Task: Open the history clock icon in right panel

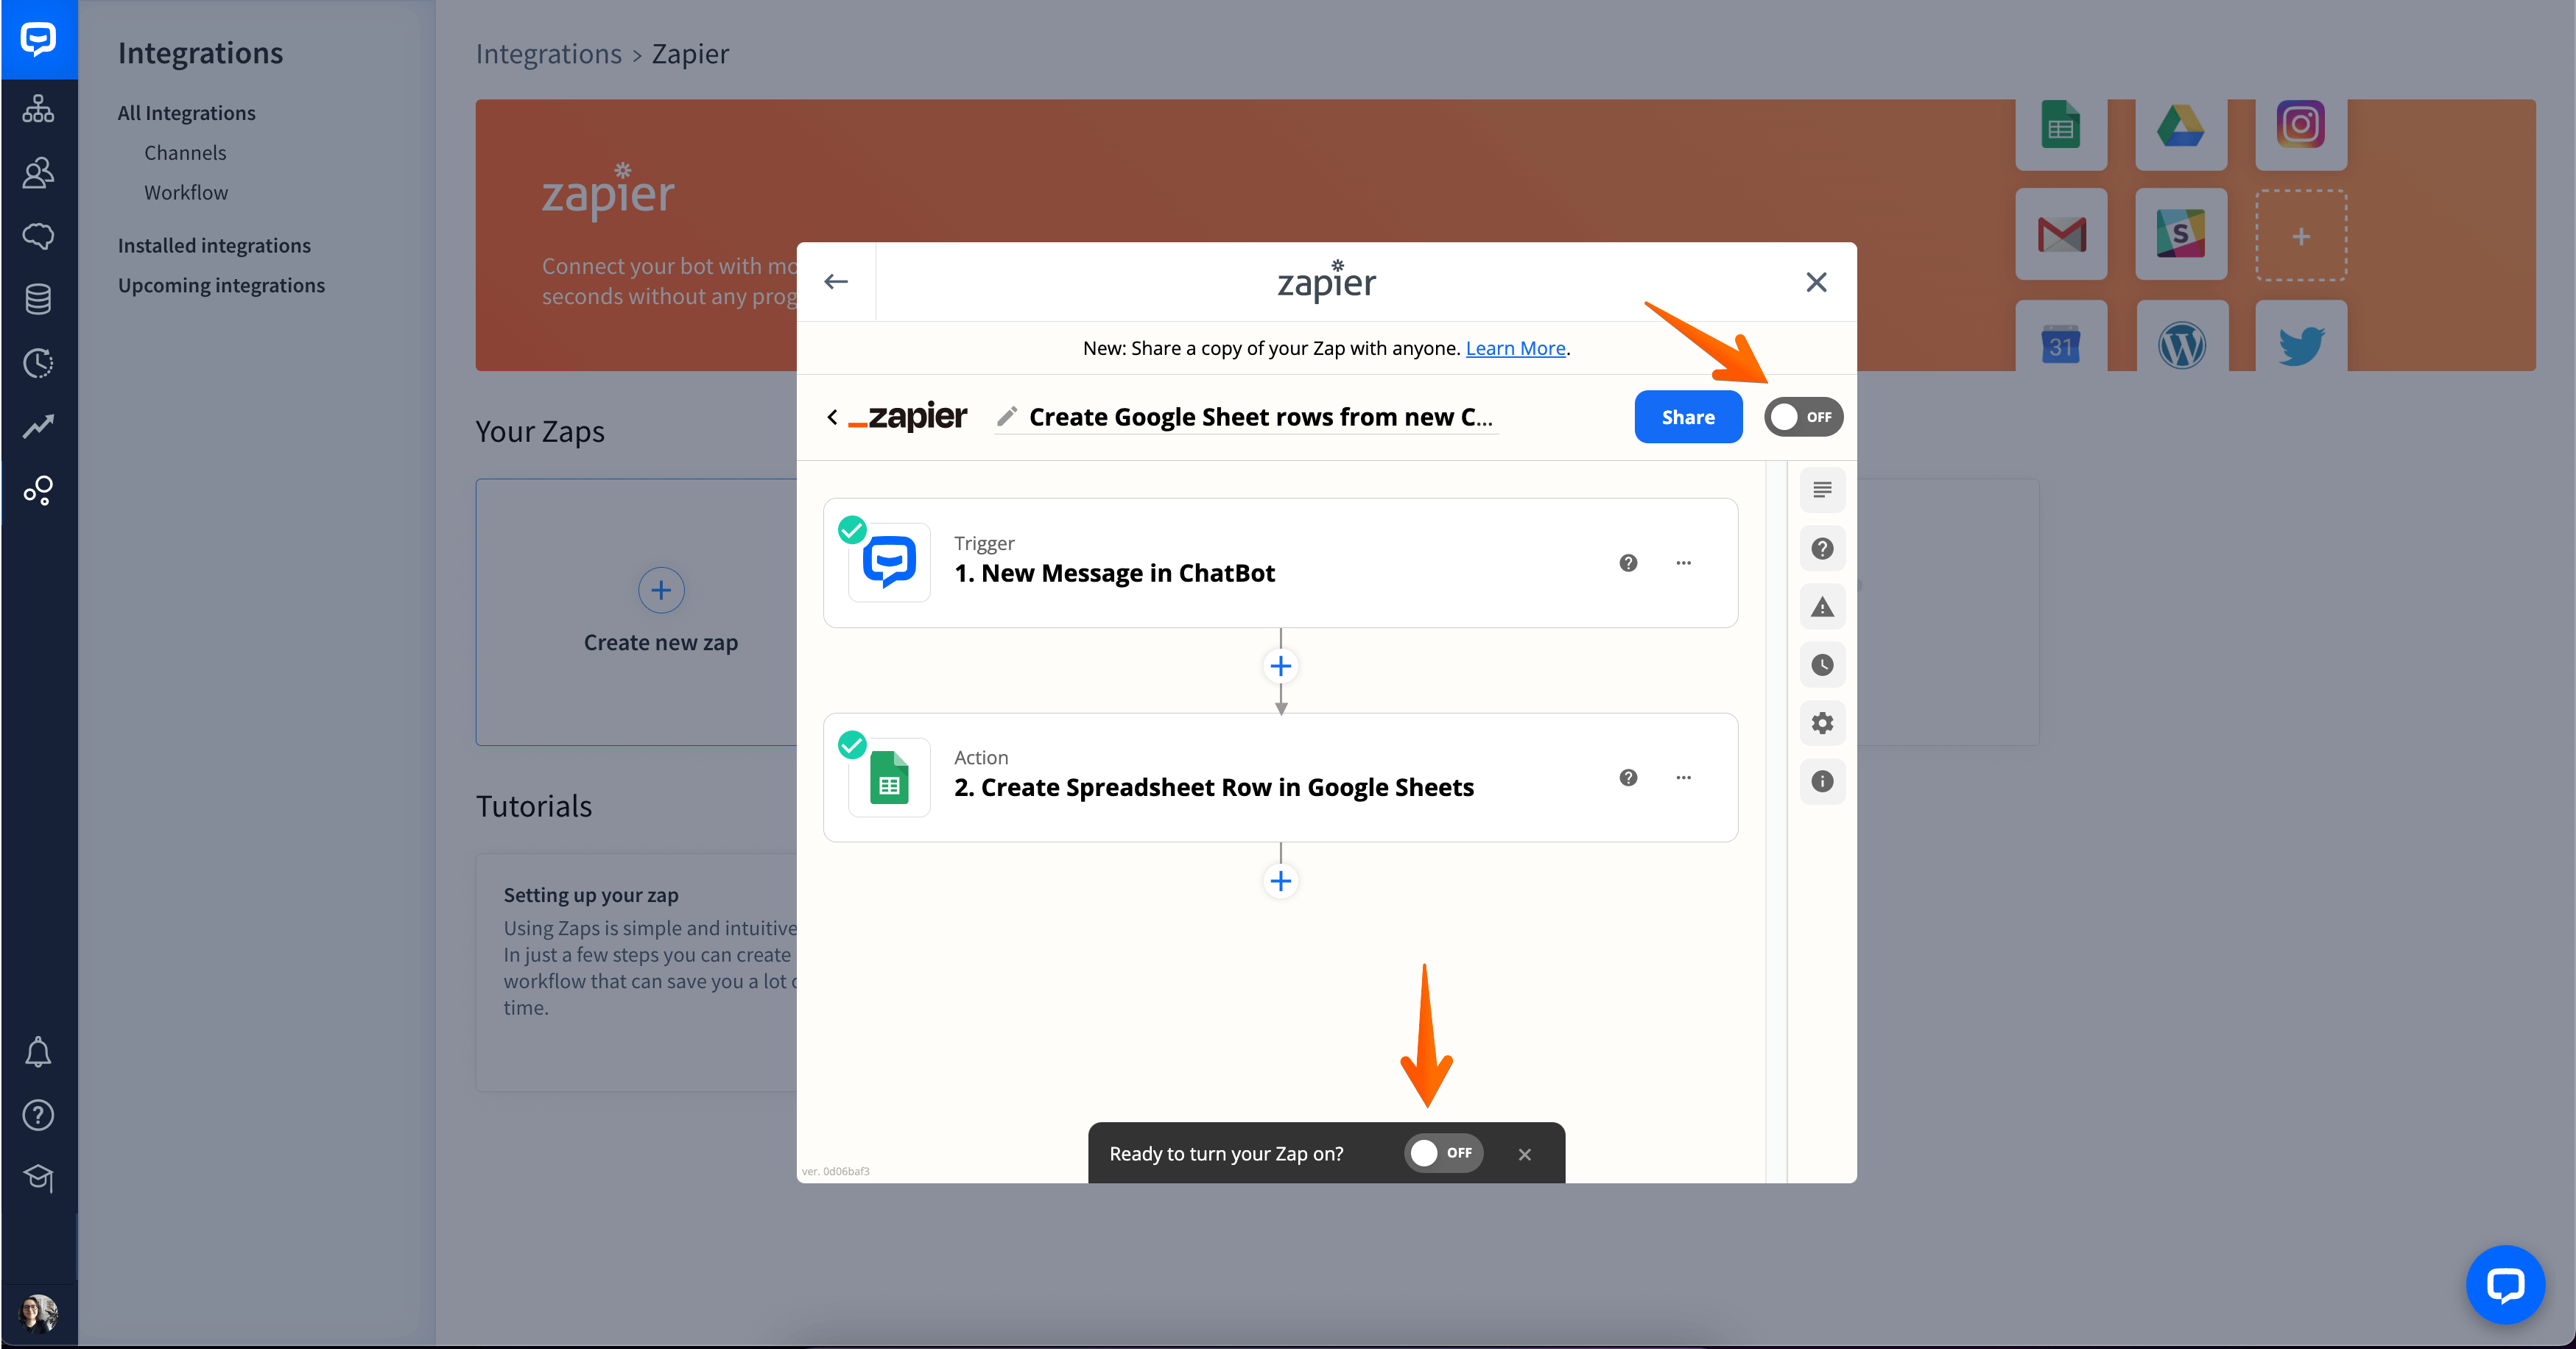Action: [1822, 665]
